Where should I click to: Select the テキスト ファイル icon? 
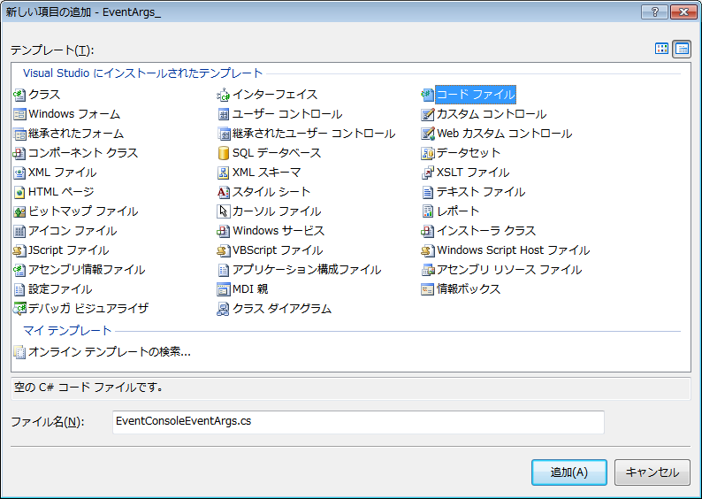coord(427,192)
